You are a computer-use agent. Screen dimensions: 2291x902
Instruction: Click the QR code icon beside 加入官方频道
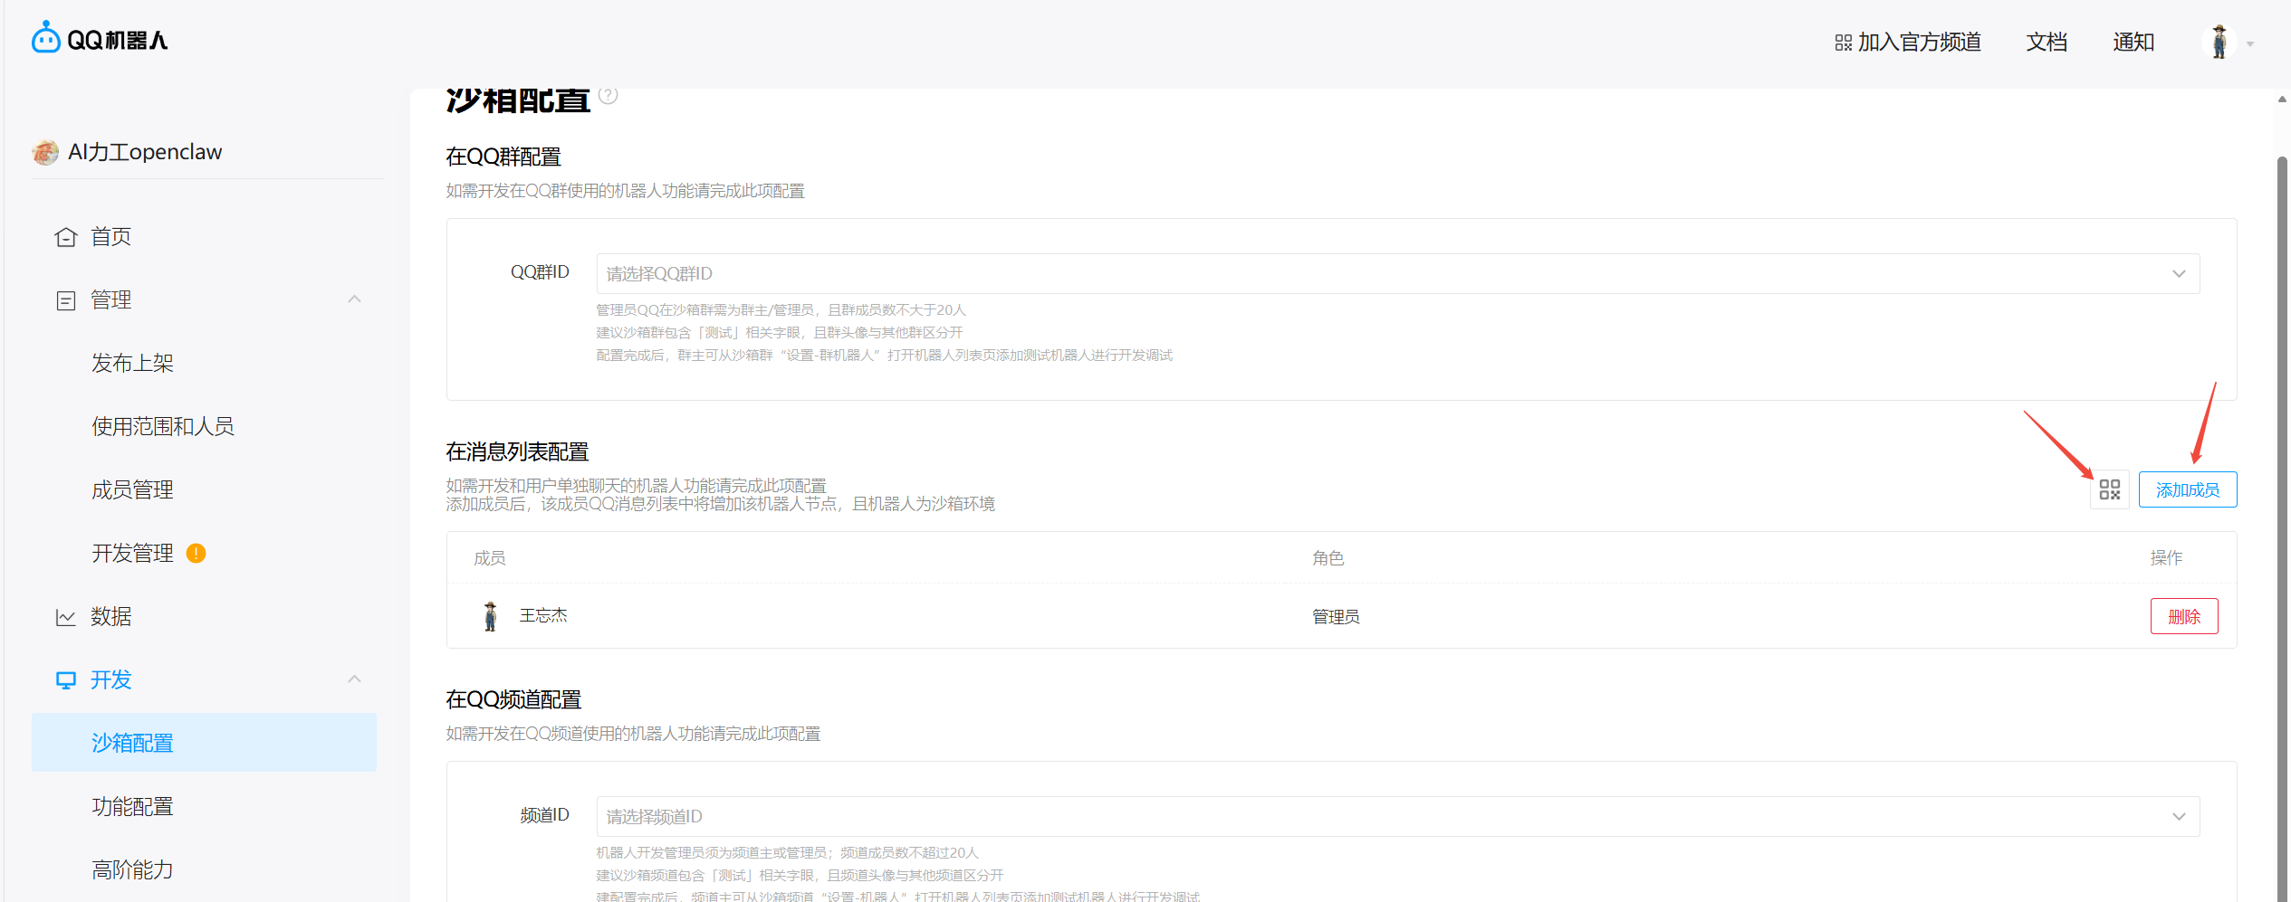tap(1843, 42)
